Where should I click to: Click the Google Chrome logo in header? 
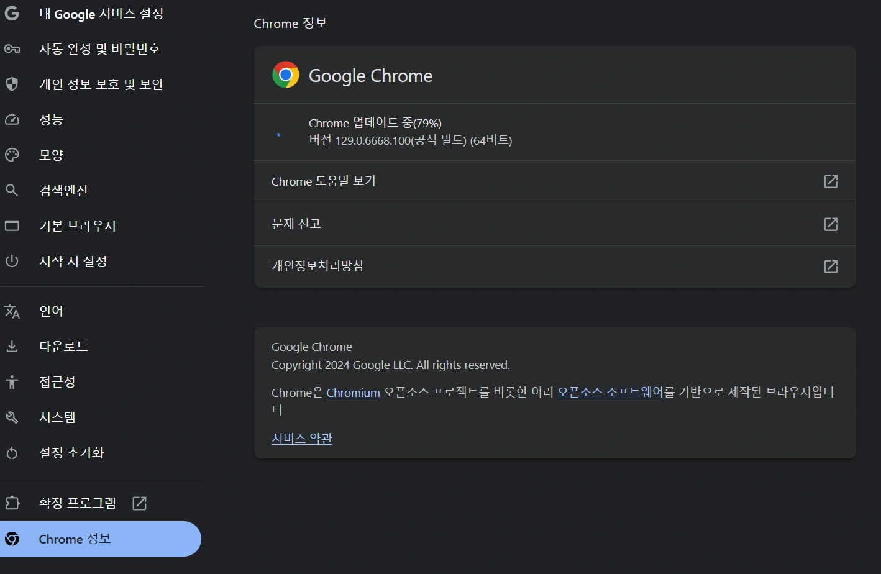coord(286,75)
